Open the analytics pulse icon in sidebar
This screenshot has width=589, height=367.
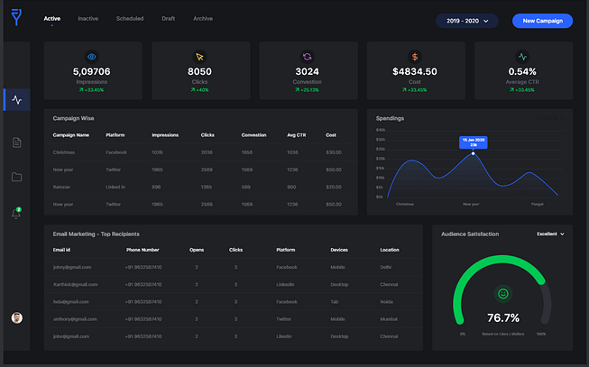[x=16, y=100]
